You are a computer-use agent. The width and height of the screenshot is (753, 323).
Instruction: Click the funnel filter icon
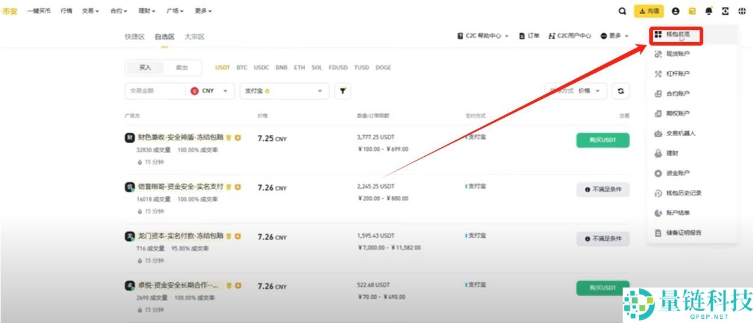pos(342,91)
